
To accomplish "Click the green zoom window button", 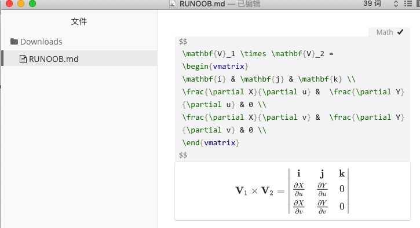I will pos(32,3).
